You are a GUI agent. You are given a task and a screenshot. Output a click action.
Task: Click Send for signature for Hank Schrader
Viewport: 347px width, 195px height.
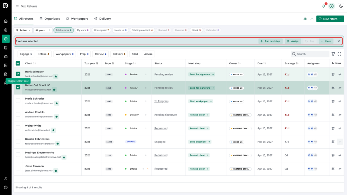point(202,74)
